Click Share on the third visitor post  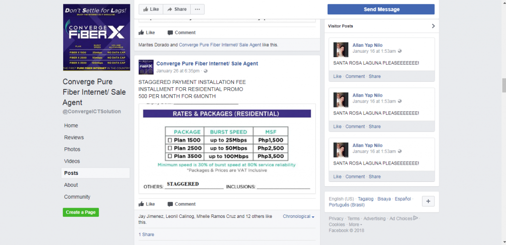pos(375,177)
